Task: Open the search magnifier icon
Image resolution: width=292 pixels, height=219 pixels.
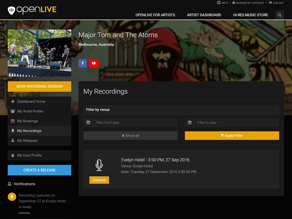Action: click(x=280, y=15)
